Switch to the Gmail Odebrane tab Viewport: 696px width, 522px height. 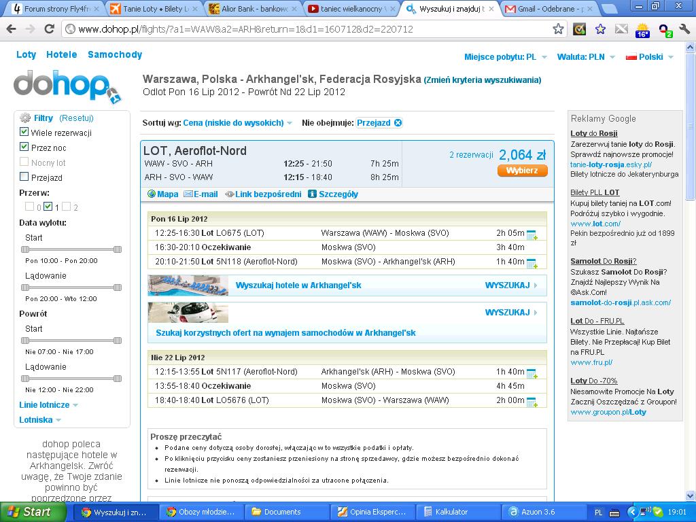[551, 8]
